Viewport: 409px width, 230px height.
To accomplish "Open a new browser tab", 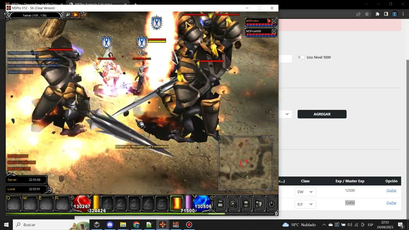I will [135, 4].
